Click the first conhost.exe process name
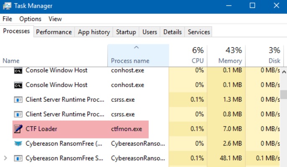 pos(127,70)
